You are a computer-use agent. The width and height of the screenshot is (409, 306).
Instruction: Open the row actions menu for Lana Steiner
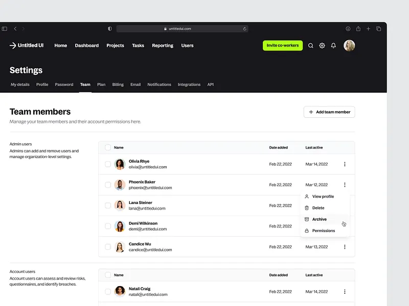point(345,206)
